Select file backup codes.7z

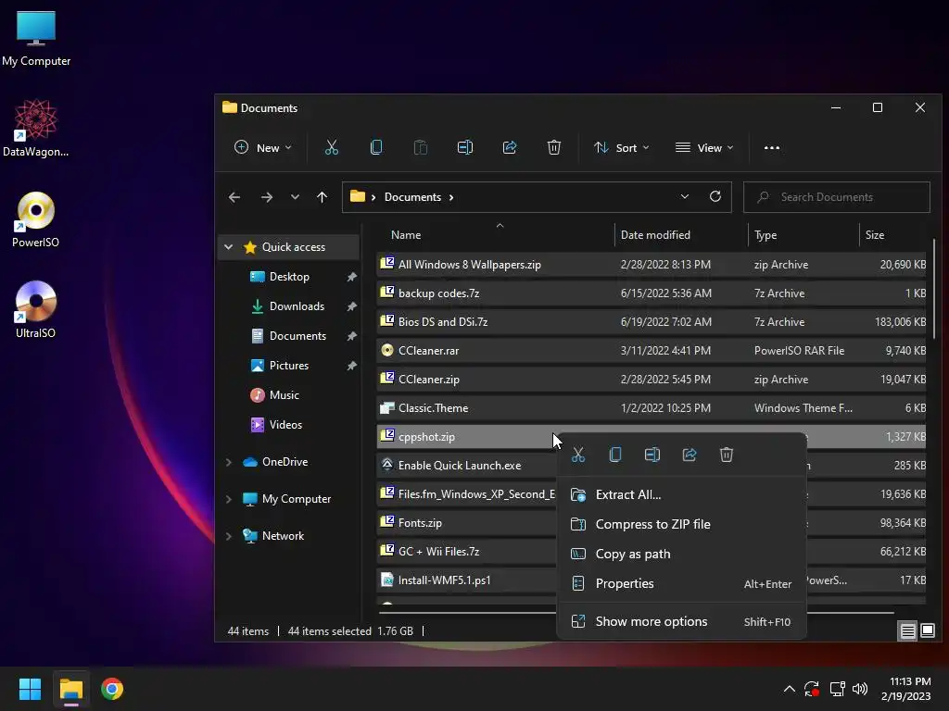pos(652,293)
